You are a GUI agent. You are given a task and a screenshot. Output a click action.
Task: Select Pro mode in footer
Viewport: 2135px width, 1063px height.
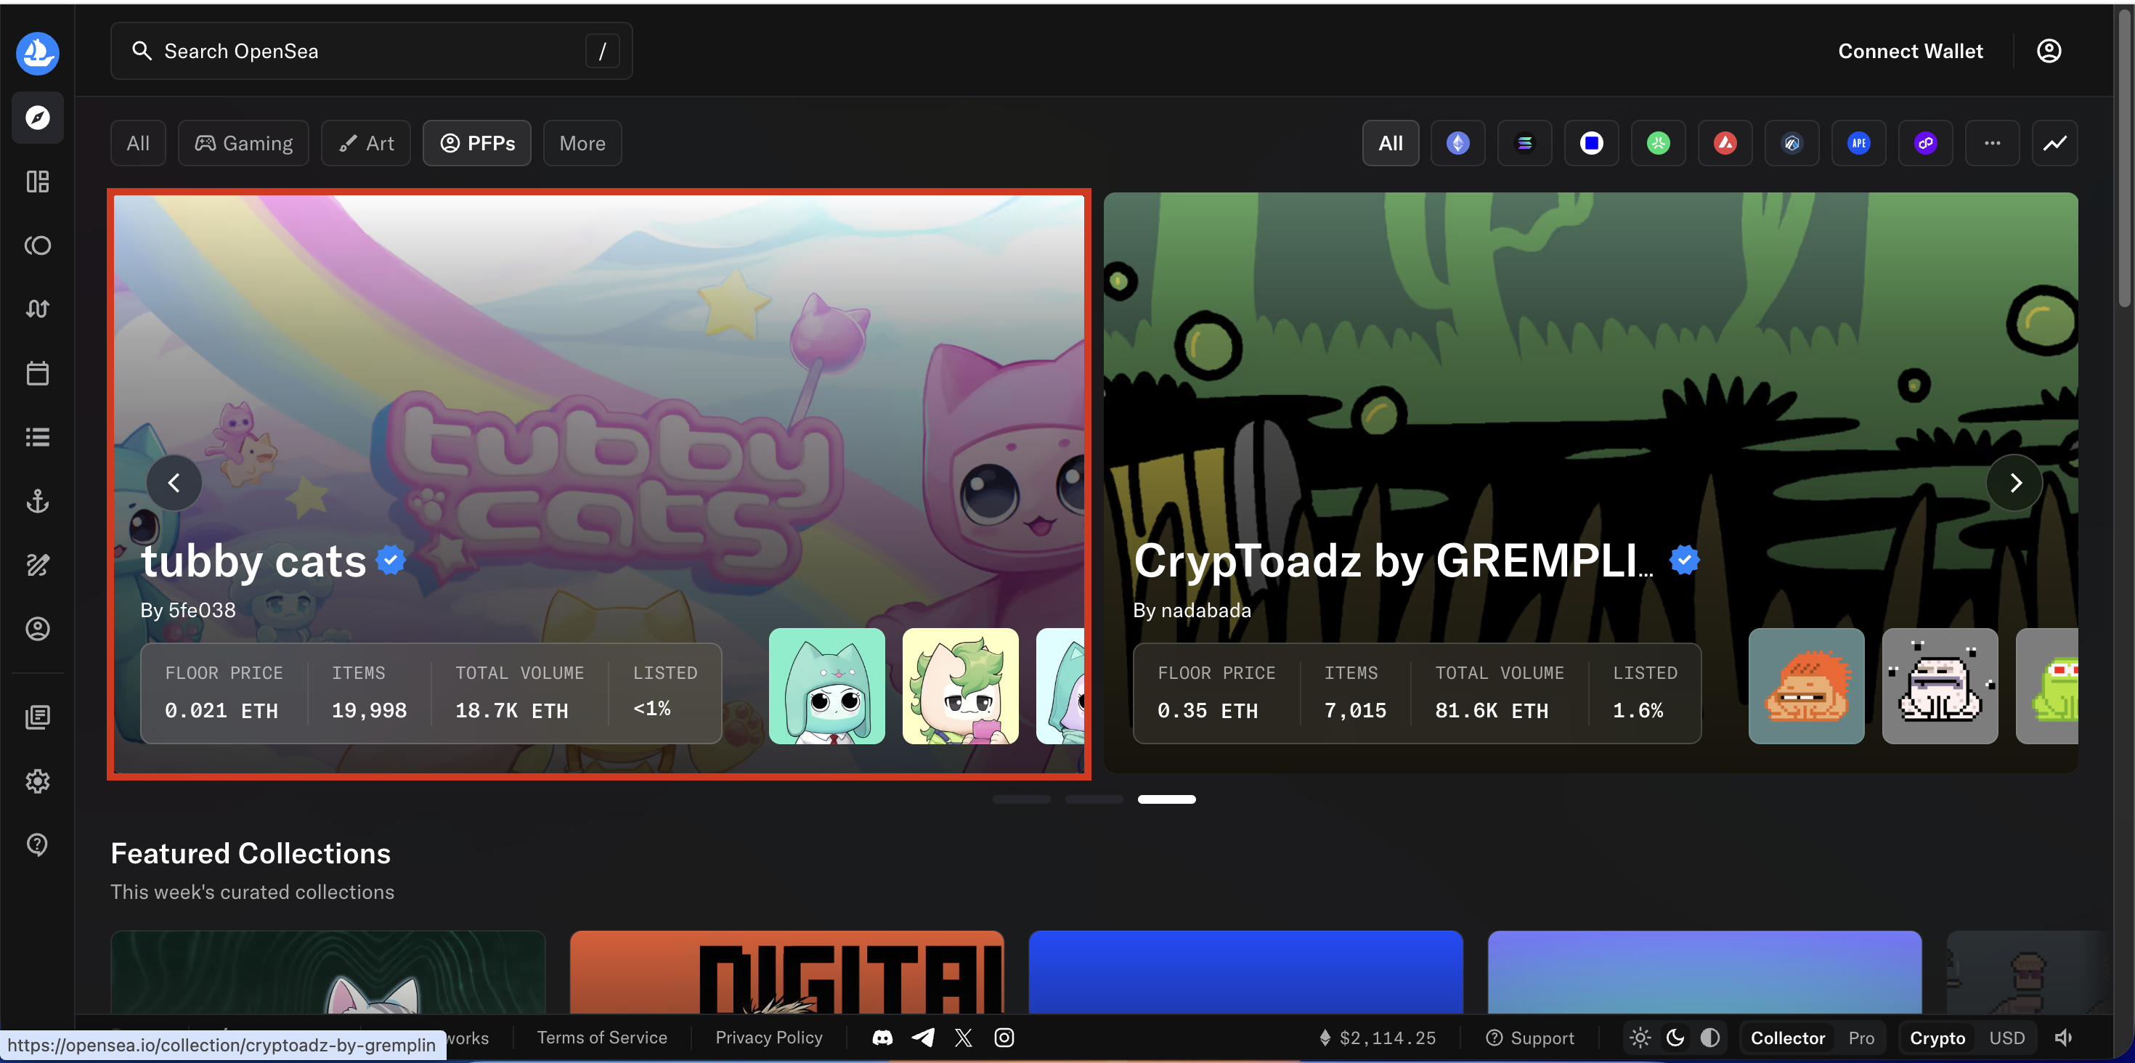coord(1861,1038)
